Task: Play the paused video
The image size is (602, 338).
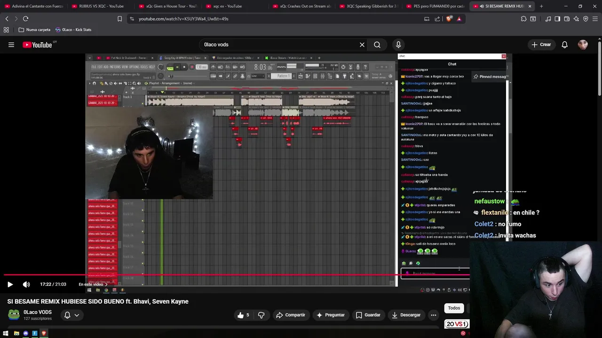Action: (10, 284)
